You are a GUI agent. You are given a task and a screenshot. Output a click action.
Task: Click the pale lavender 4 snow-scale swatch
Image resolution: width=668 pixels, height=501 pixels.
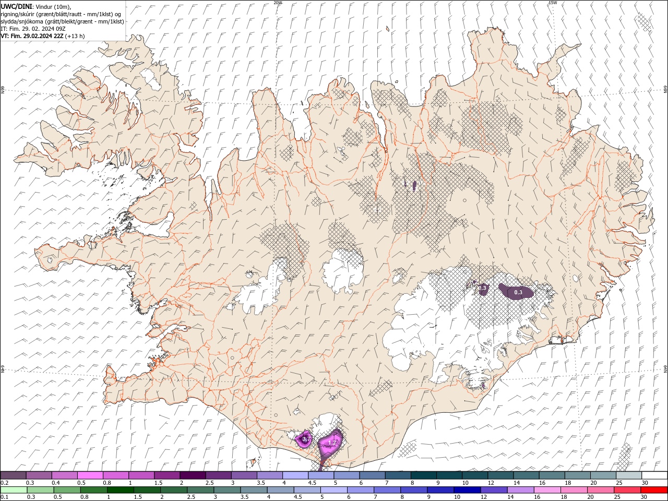tap(295, 475)
